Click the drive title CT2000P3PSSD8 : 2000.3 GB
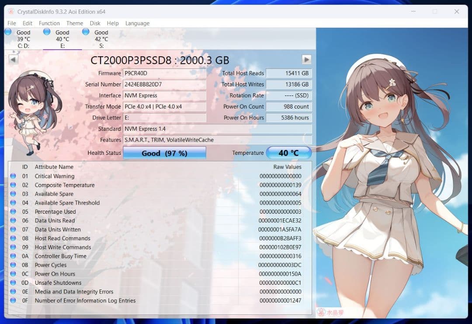This screenshot has width=472, height=324. click(160, 60)
